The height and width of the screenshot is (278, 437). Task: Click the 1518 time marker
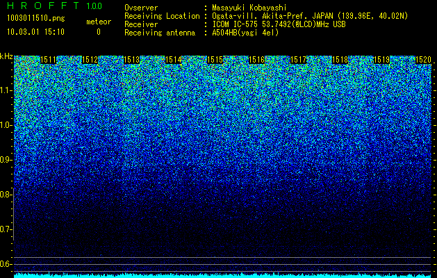tap(340, 60)
